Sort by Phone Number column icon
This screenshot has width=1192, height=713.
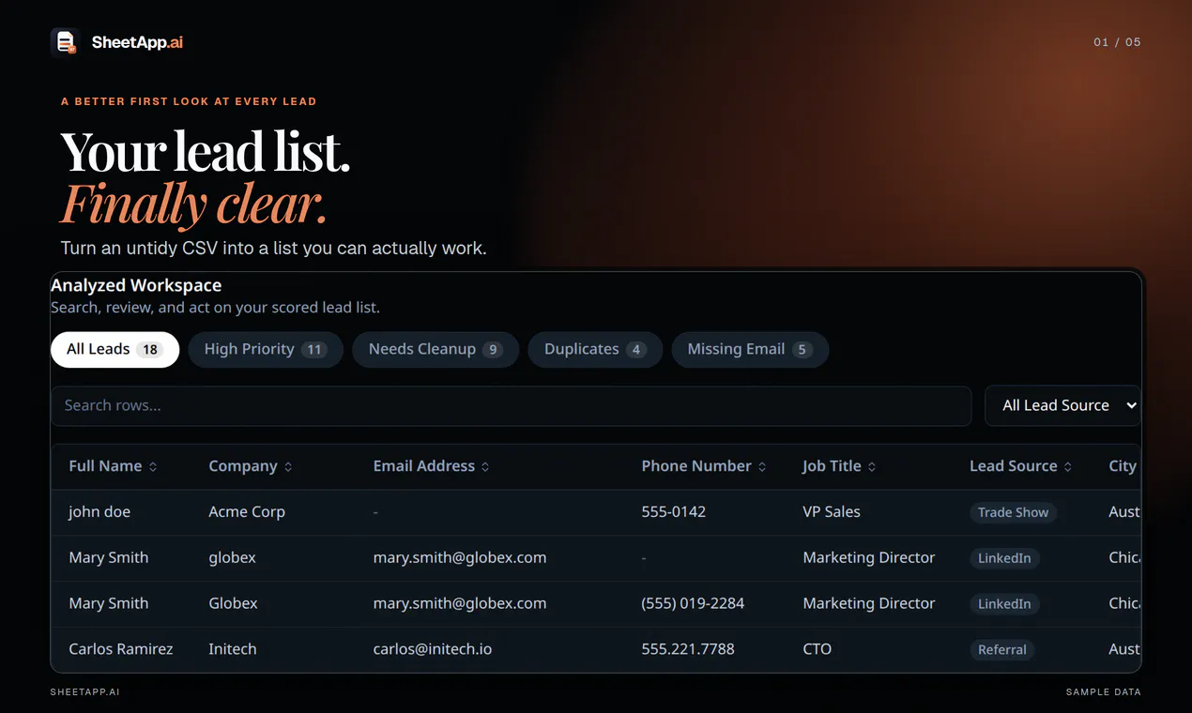(762, 467)
